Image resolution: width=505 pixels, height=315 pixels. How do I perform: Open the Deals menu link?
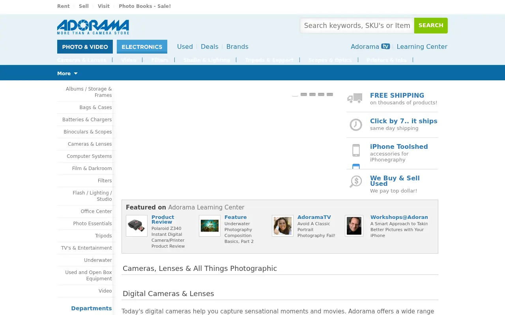209,46
